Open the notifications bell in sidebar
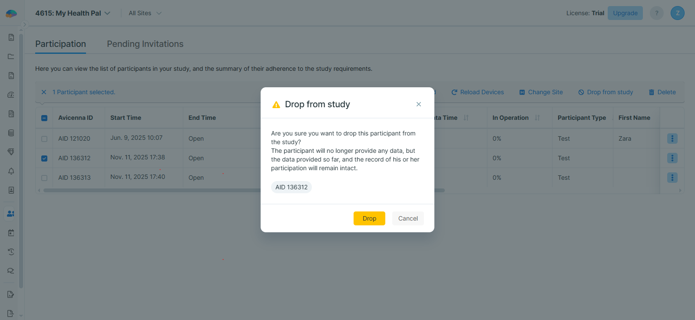Screen dimensions: 695x320 [11, 171]
